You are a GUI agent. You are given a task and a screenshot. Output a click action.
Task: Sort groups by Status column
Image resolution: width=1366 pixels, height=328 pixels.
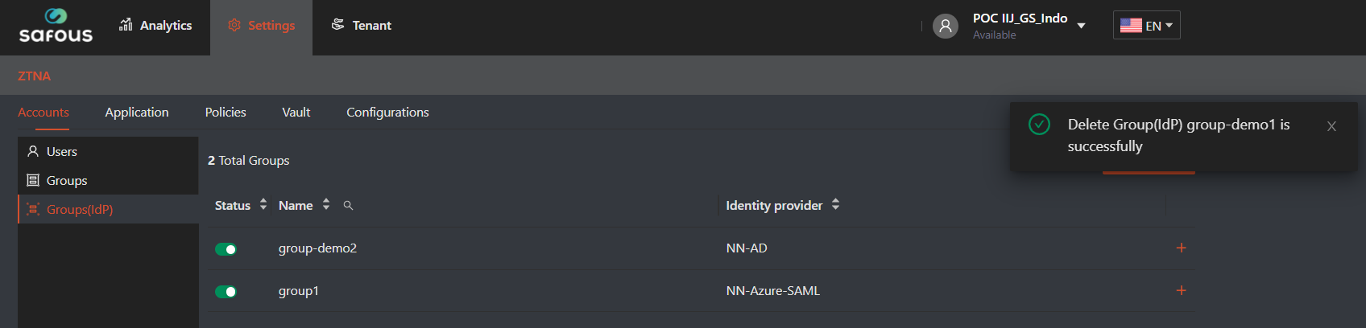click(x=263, y=205)
